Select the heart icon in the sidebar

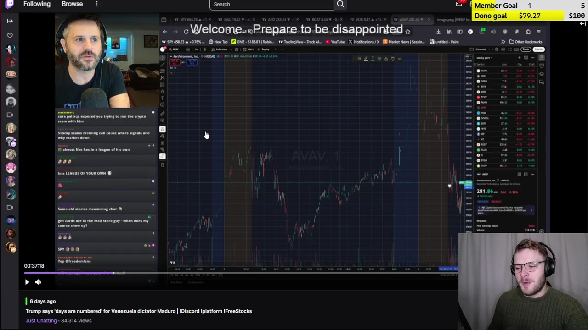(x=10, y=35)
